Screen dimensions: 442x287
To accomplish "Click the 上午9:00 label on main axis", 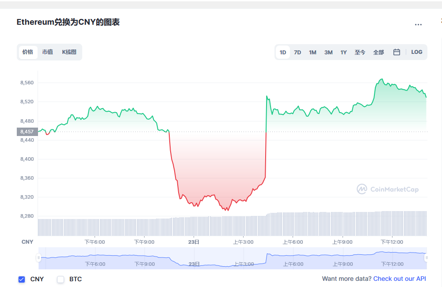I will (342, 242).
